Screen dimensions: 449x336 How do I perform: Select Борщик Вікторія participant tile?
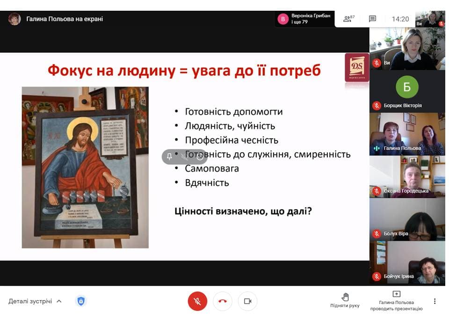[x=407, y=91]
